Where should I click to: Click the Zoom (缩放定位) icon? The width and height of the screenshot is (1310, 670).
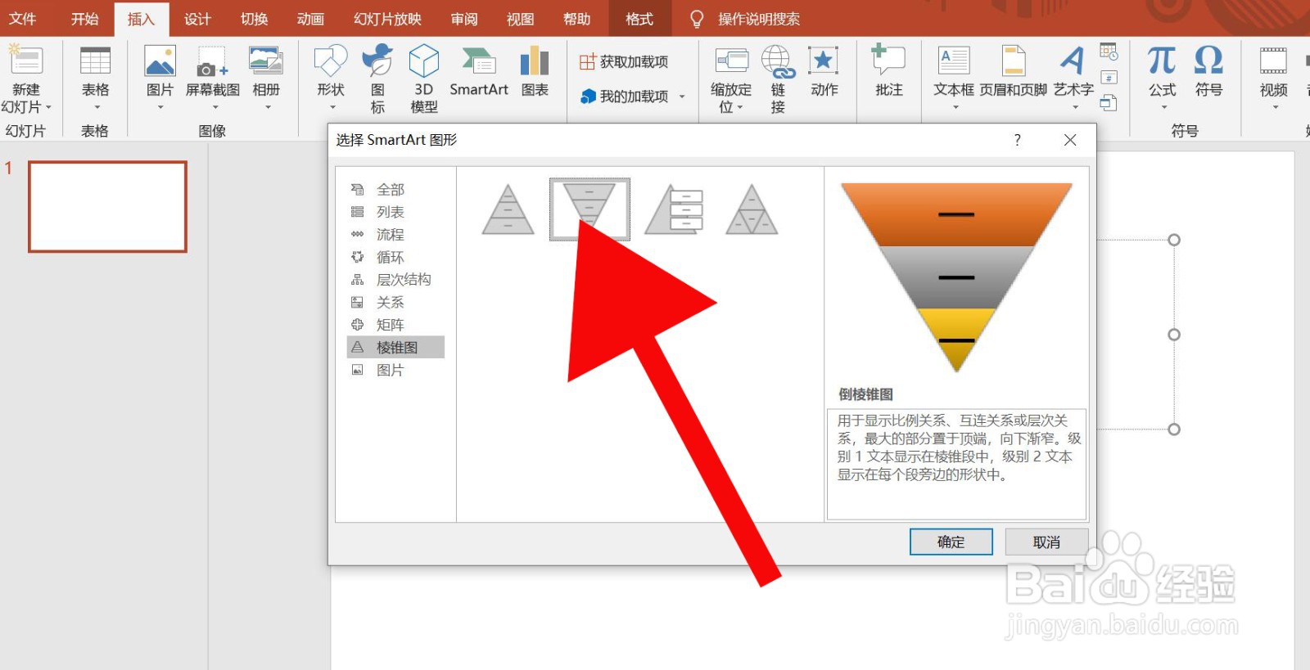coord(732,61)
